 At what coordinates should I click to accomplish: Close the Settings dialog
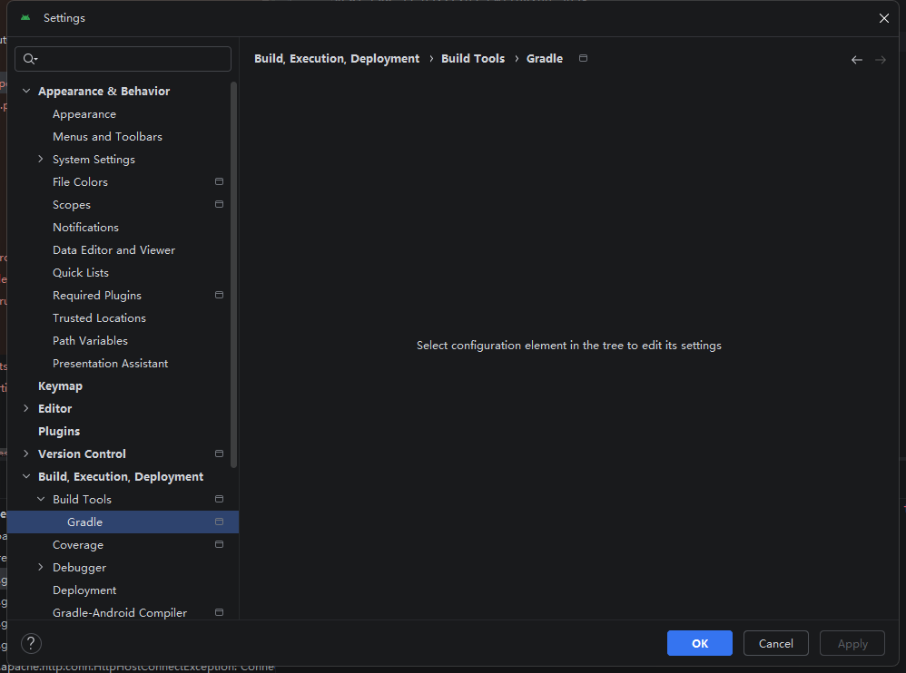(x=884, y=18)
